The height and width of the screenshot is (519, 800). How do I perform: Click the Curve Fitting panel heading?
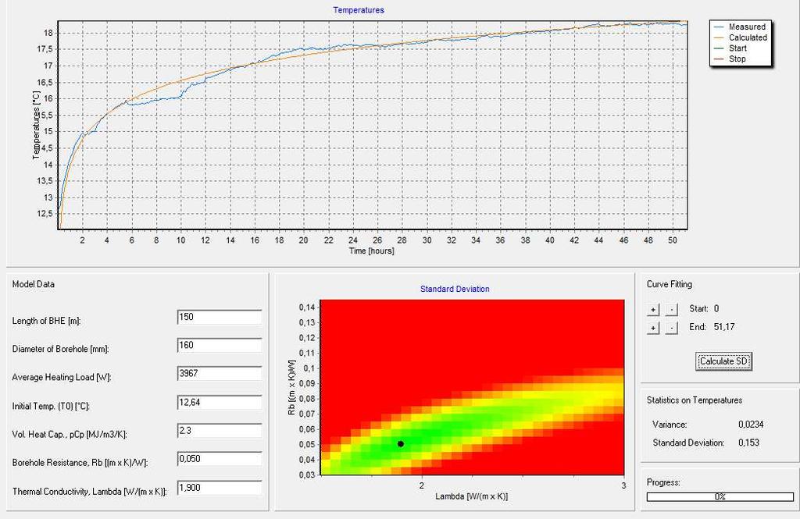coord(670,284)
